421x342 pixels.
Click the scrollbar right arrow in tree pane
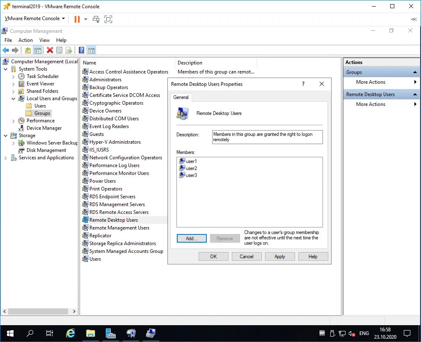pos(74,311)
